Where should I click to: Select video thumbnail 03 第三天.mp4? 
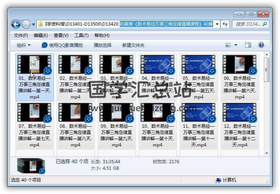[116, 64]
